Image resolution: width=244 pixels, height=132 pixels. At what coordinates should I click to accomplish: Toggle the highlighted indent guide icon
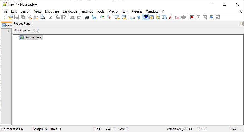(x=145, y=17)
